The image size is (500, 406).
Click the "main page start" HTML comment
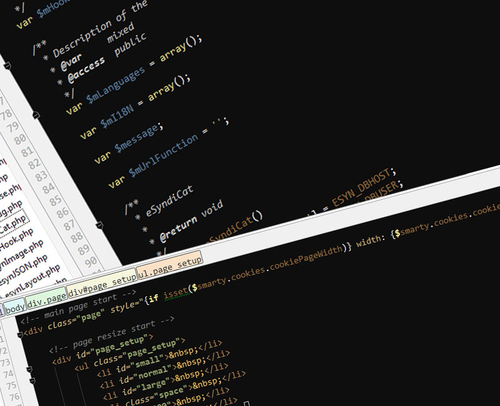coord(79,307)
